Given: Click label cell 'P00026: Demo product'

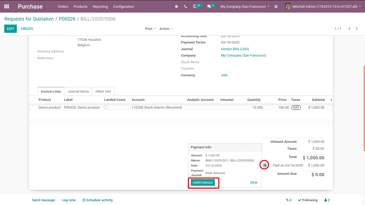Looking at the screenshot, I should click(x=82, y=108).
